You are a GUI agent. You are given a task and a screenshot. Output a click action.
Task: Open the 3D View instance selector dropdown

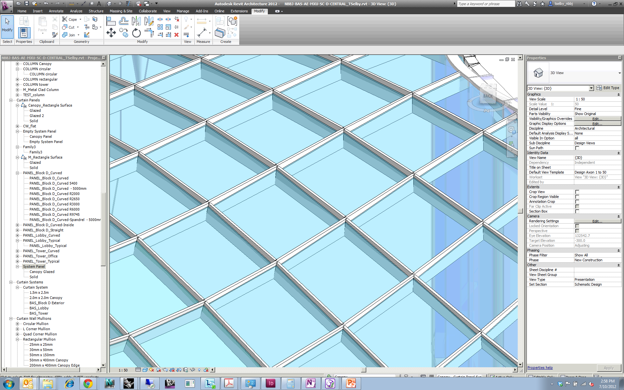pos(591,88)
